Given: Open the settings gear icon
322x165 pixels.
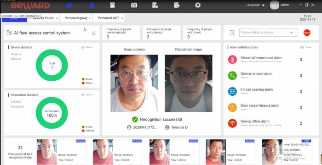Looking at the screenshot, I should click(198, 5).
